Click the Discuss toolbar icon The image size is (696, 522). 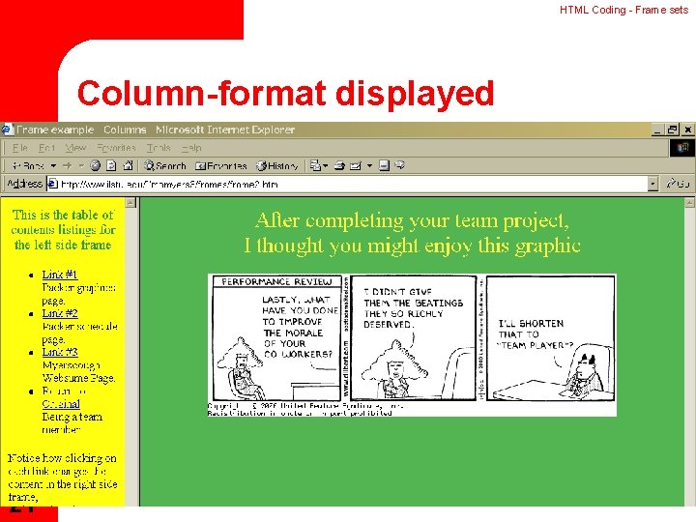click(384, 165)
